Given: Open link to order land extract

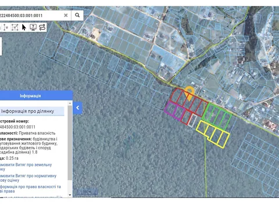Looking at the screenshot, I should click(x=26, y=167).
